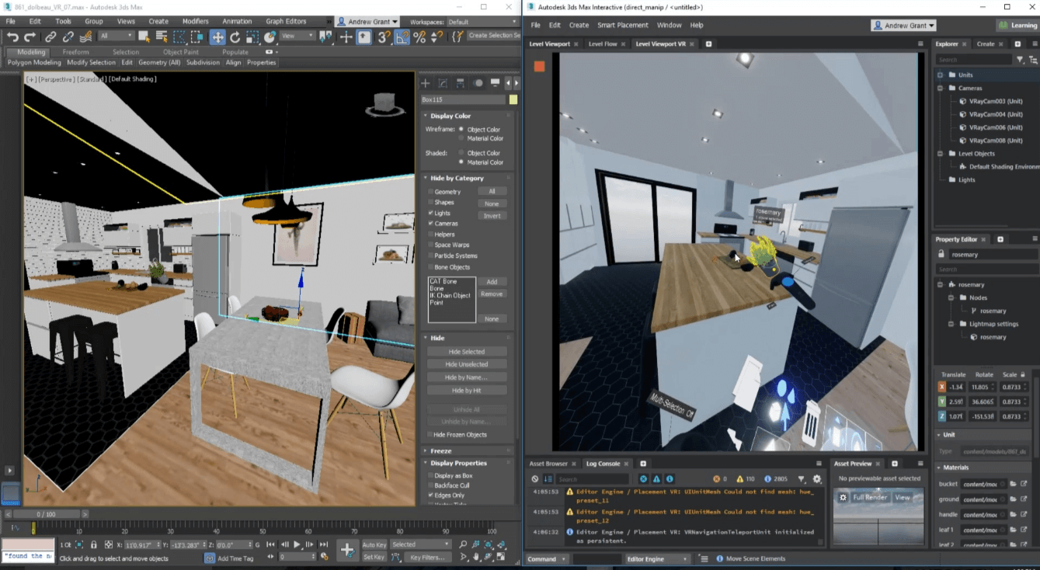Viewport: 1040px width, 570px height.
Task: Open the Selected key filter dropdown
Action: [x=420, y=544]
